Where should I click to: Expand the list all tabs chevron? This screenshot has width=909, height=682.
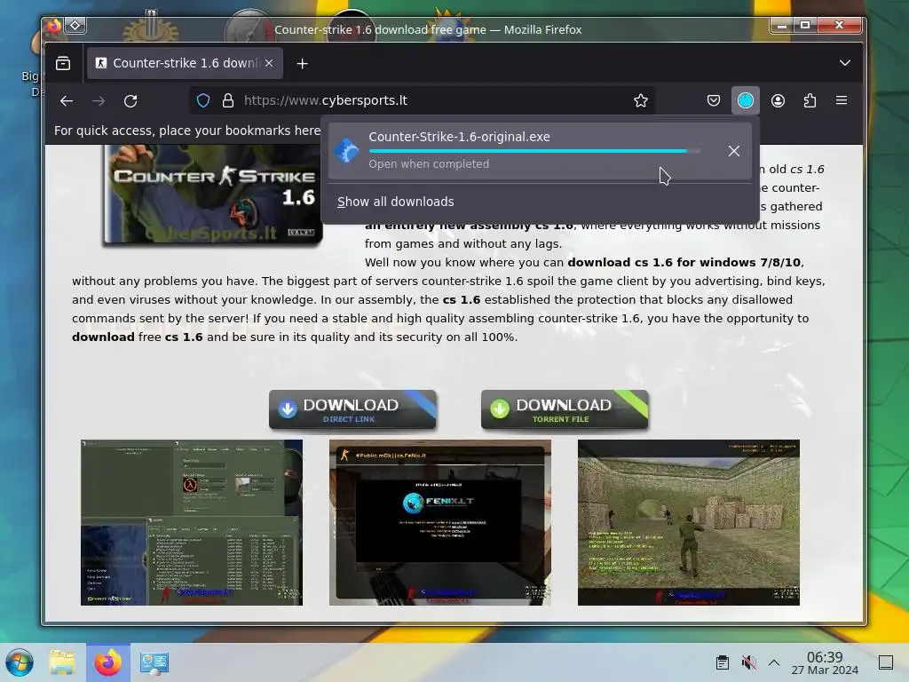pyautogui.click(x=845, y=63)
